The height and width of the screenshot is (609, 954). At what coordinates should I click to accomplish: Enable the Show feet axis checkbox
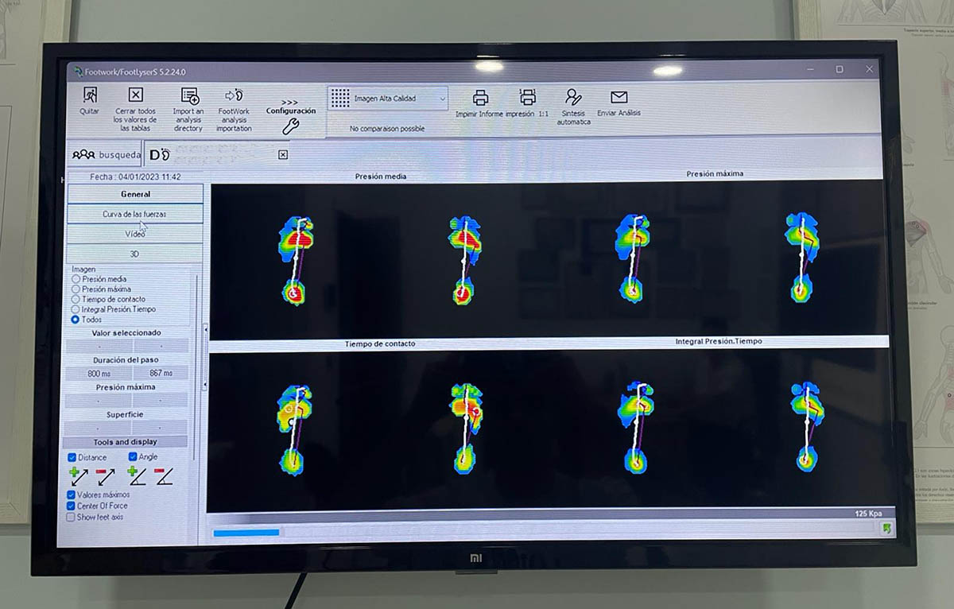[72, 517]
